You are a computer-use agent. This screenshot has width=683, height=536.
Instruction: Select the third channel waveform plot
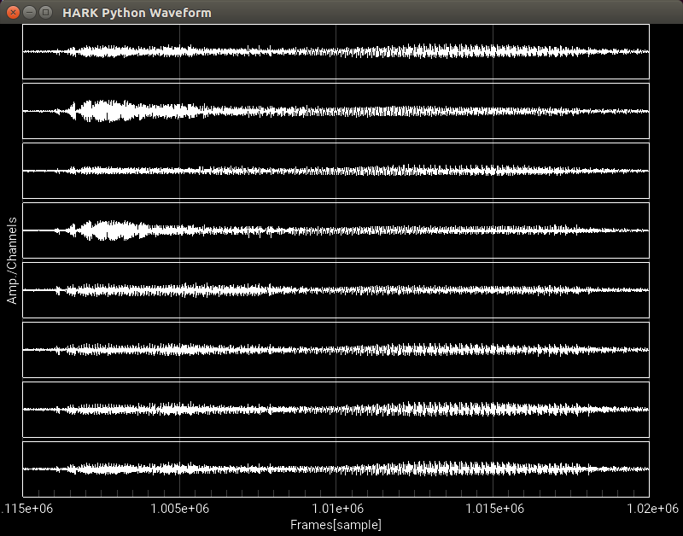336,171
